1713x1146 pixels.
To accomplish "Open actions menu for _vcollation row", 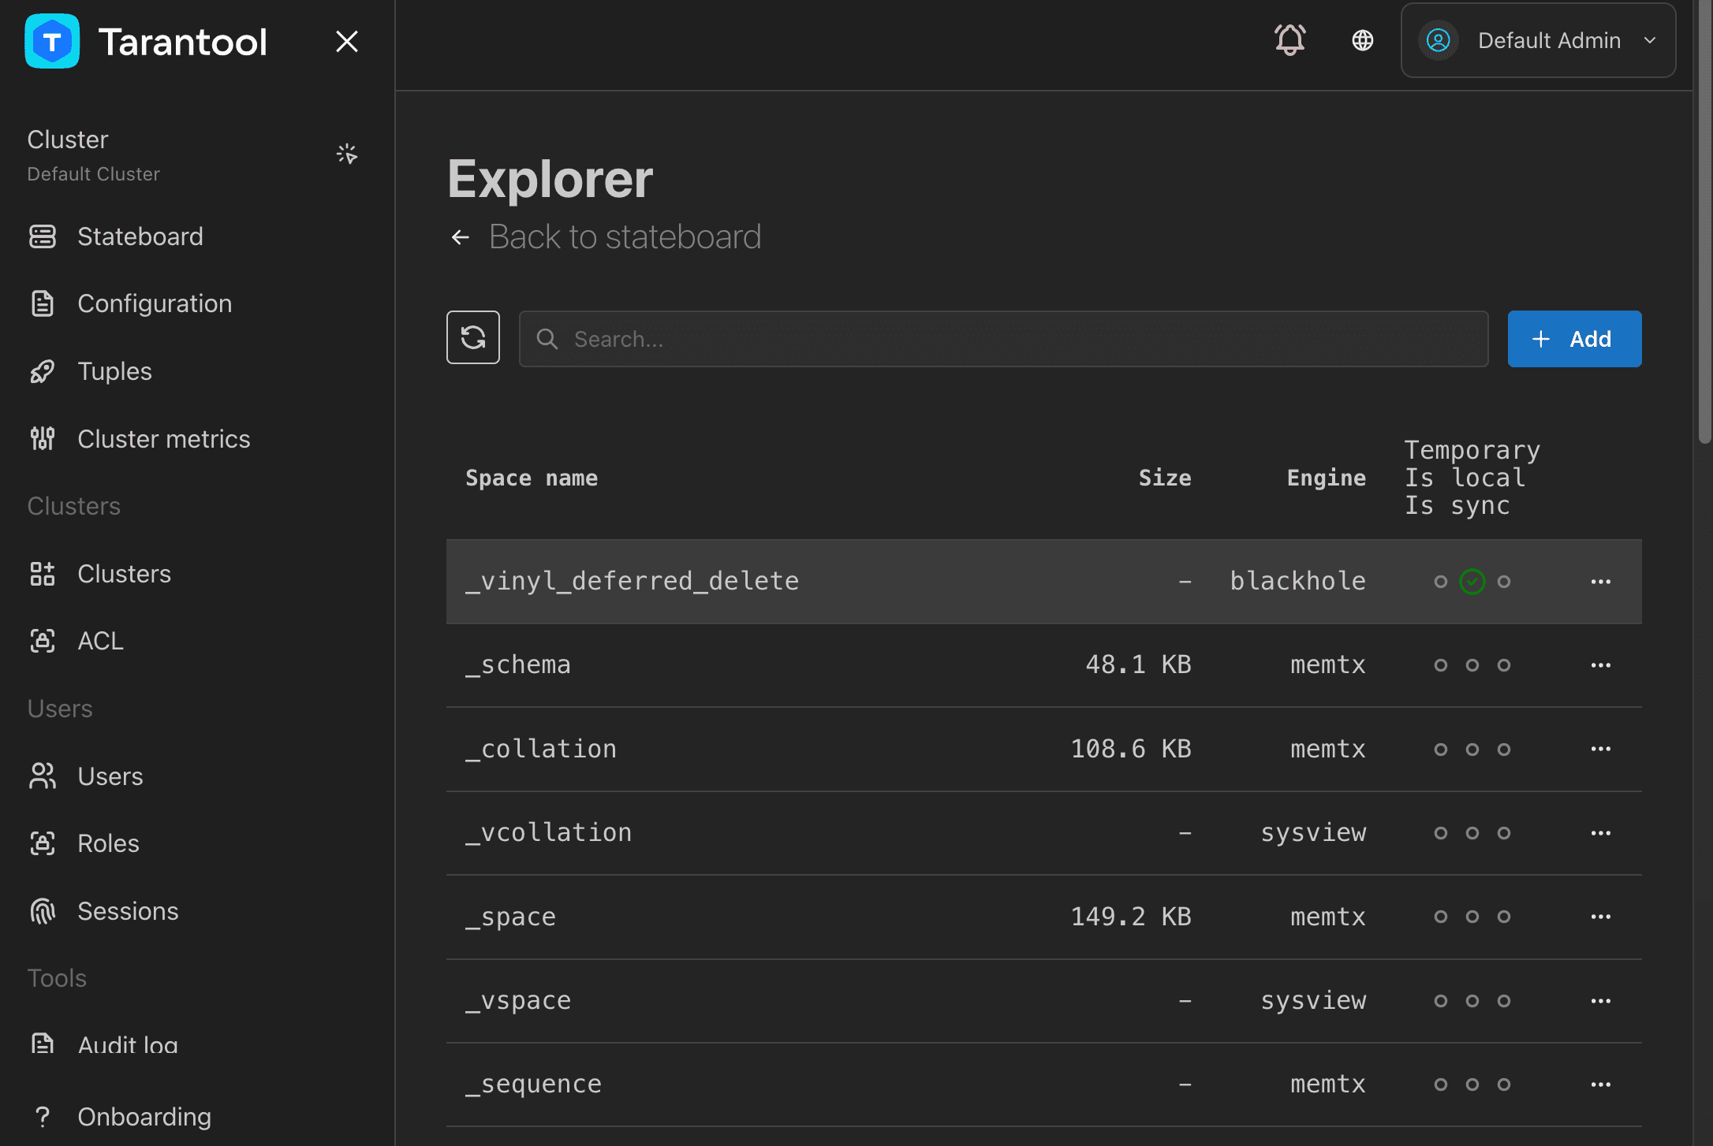I will click(1601, 833).
